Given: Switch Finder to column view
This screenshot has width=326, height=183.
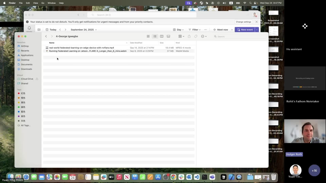Looking at the screenshot, I should pyautogui.click(x=162, y=36).
